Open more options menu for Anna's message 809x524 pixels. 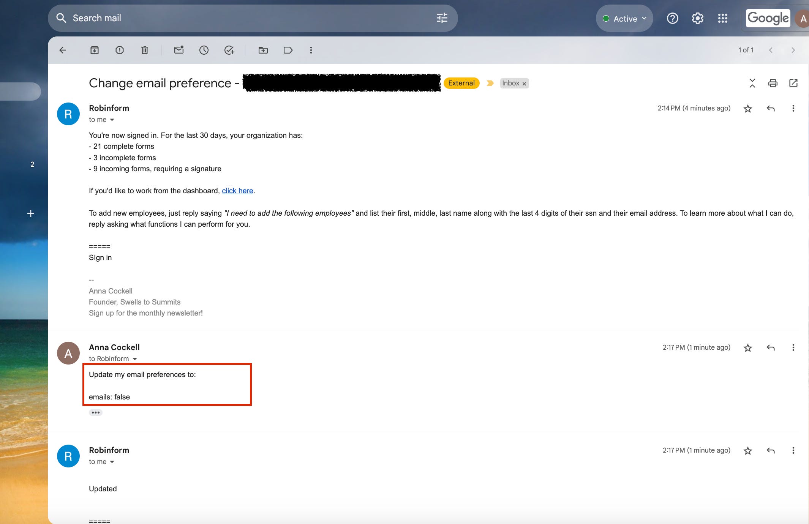click(x=793, y=348)
